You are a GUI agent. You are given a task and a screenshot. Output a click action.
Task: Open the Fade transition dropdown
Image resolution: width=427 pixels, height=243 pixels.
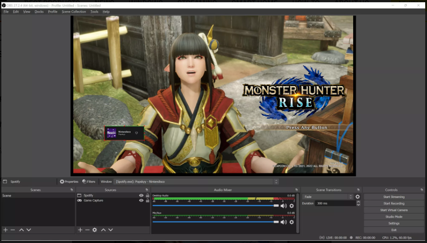tap(327, 197)
